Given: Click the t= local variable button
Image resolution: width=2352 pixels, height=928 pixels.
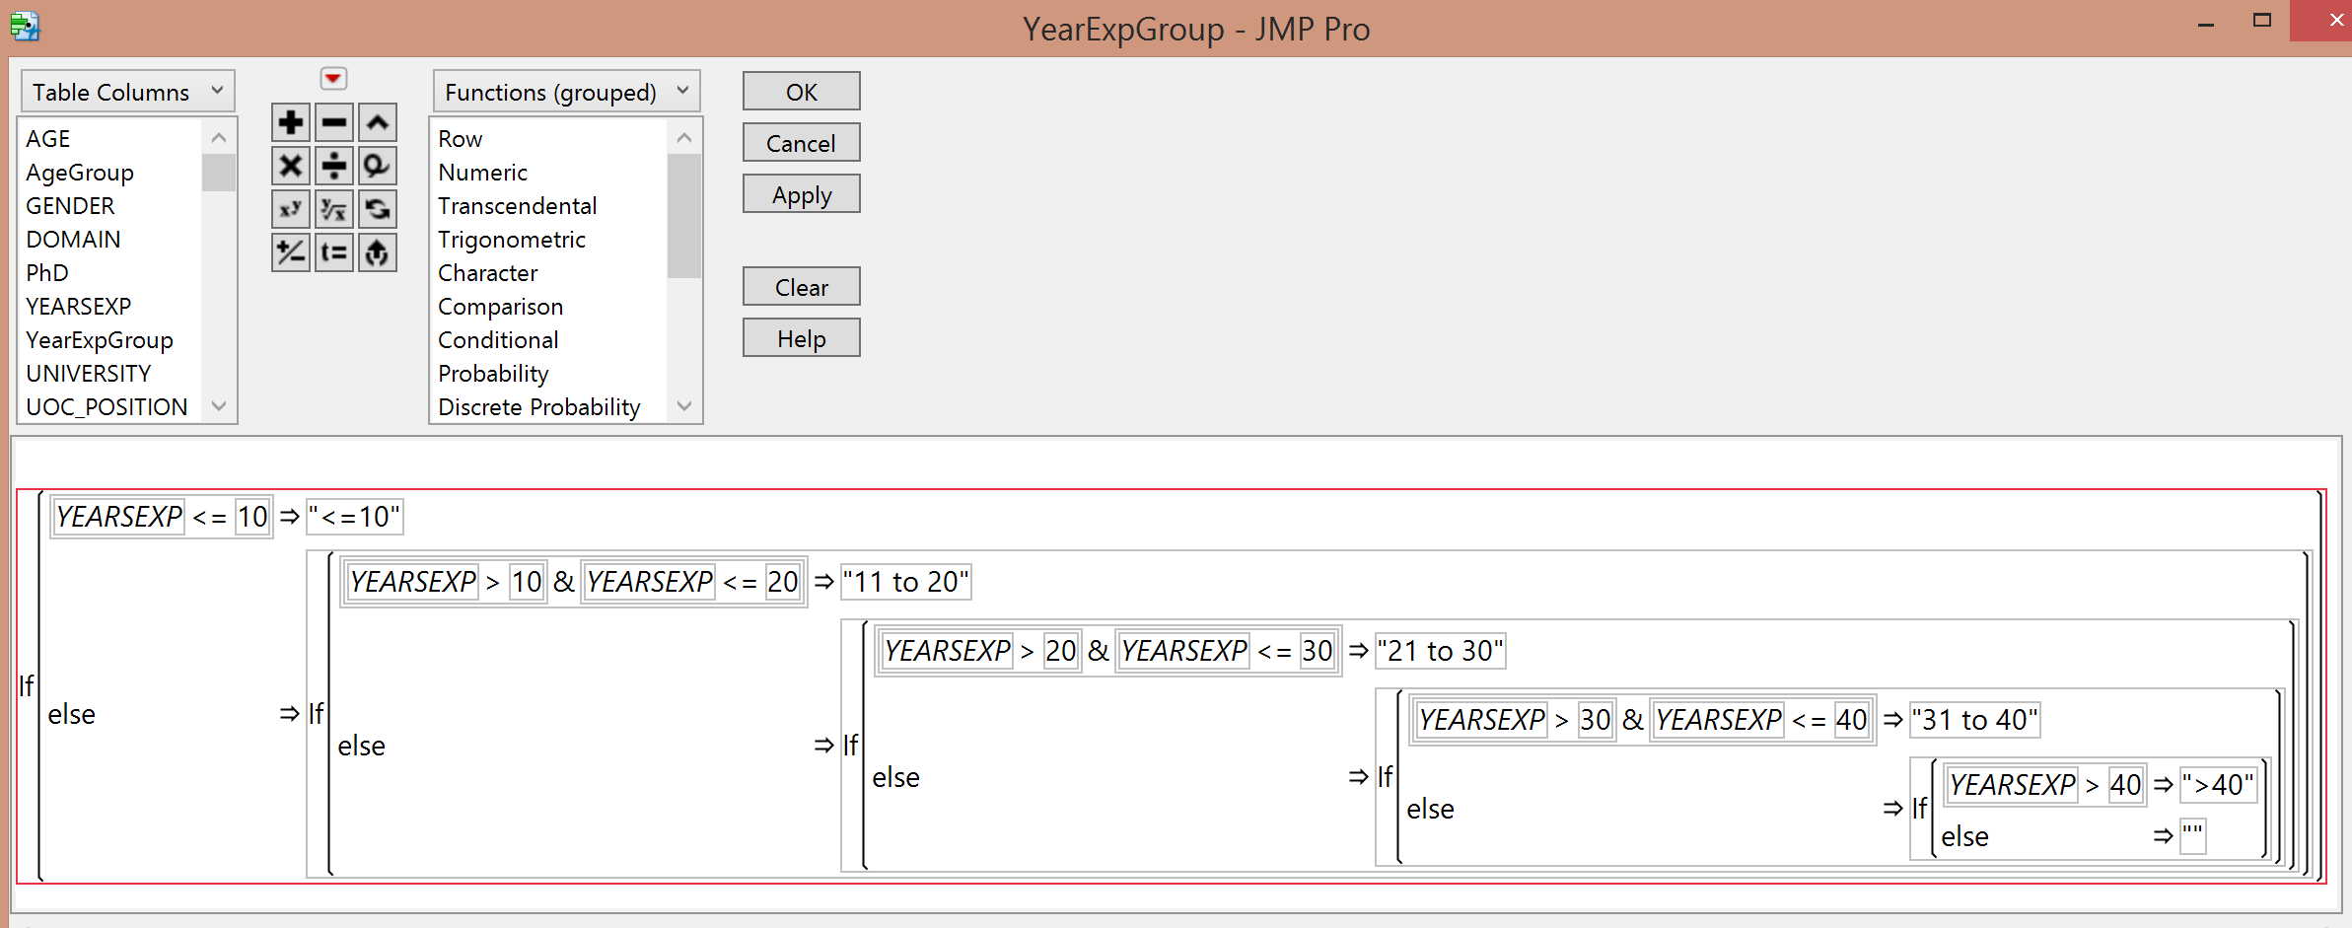Looking at the screenshot, I should coord(334,252).
